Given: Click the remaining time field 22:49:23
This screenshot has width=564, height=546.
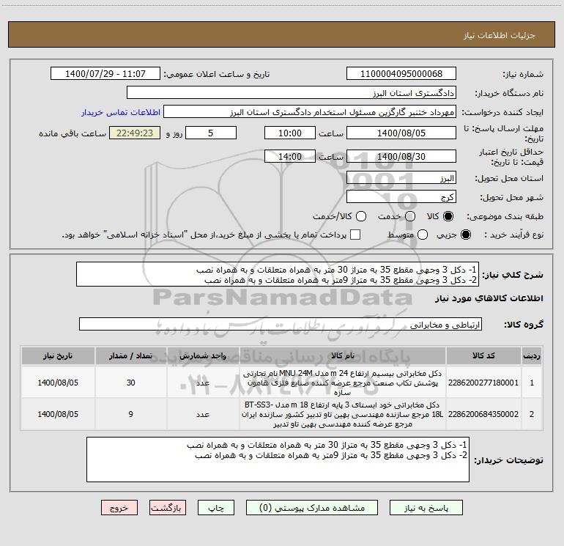Looking at the screenshot, I should [x=135, y=133].
